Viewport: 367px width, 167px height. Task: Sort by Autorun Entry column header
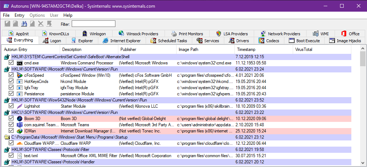pyautogui.click(x=31, y=49)
